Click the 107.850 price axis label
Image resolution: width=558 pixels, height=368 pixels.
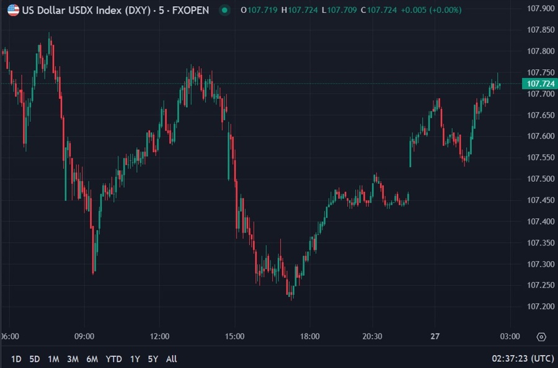541,30
